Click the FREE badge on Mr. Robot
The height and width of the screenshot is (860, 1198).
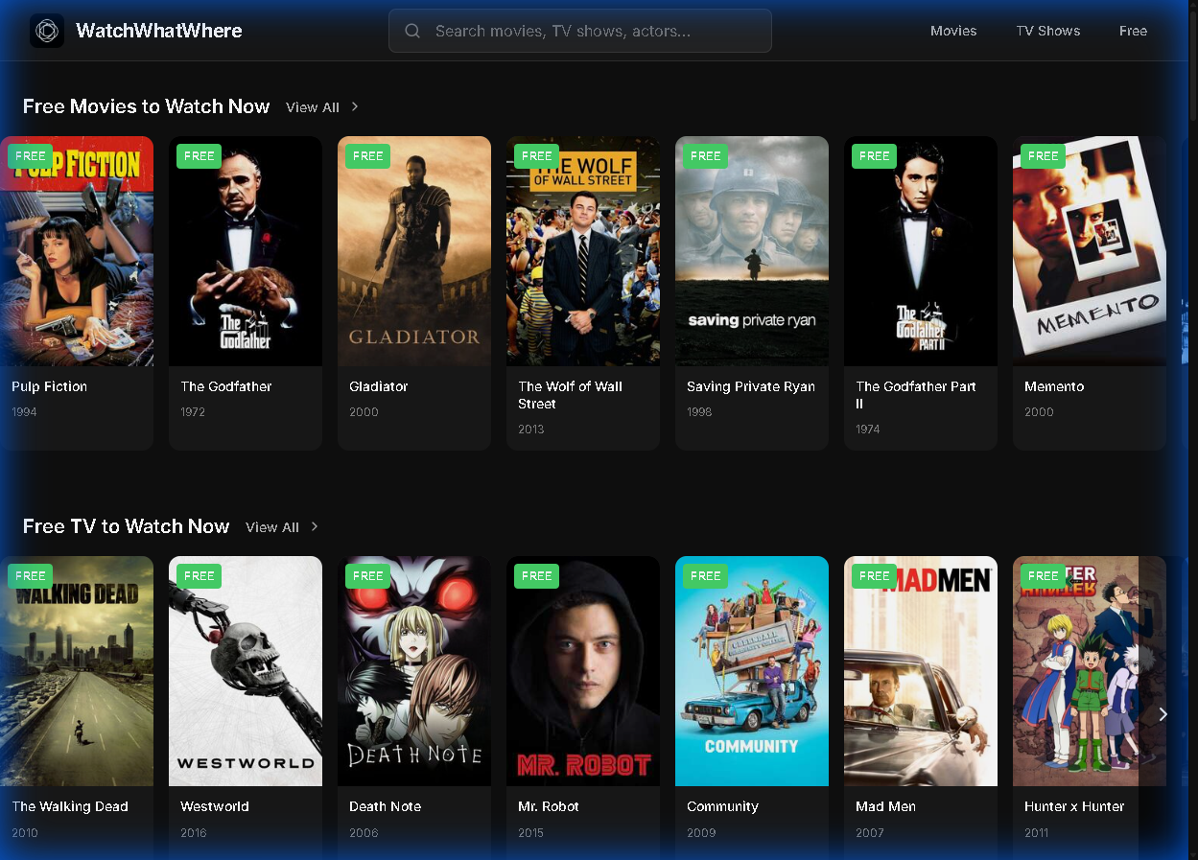(x=536, y=575)
